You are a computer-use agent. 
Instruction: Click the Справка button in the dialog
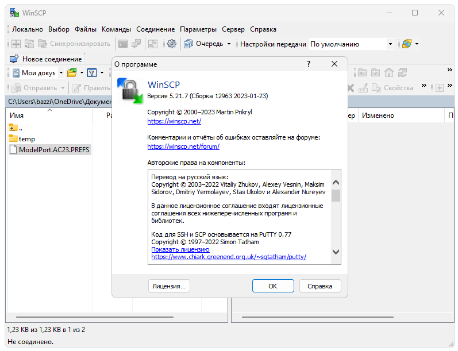tap(320, 286)
